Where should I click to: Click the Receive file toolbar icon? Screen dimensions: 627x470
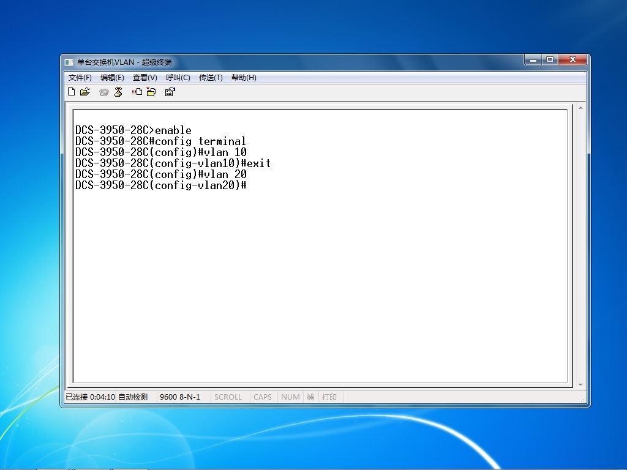pyautogui.click(x=151, y=92)
